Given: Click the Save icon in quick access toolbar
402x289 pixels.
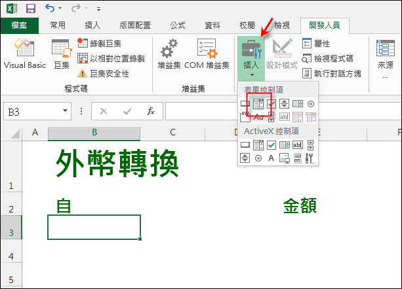Looking at the screenshot, I should (x=31, y=8).
